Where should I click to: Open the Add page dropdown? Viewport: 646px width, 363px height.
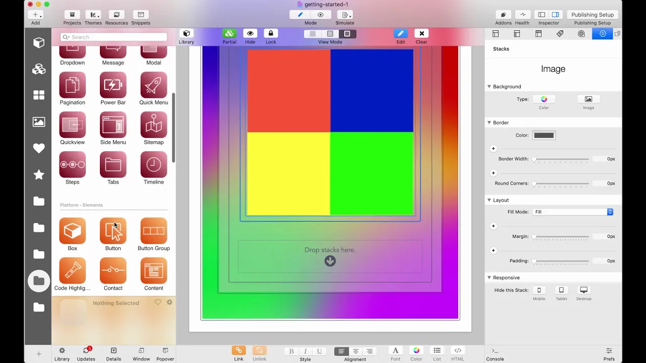[35, 15]
